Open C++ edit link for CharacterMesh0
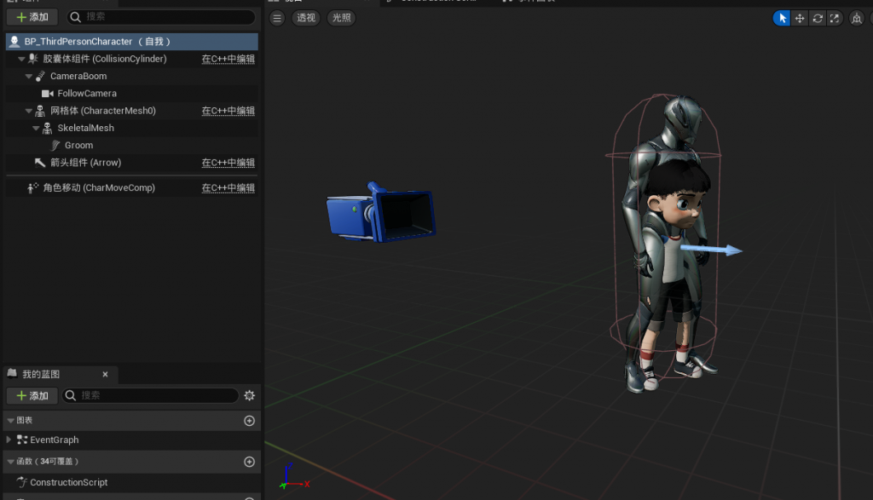 tap(228, 111)
